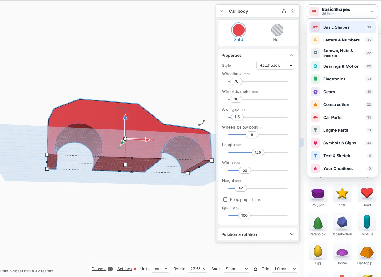The height and width of the screenshot is (277, 381).
Task: Collapse the Car body panel chevron
Action: point(222,11)
